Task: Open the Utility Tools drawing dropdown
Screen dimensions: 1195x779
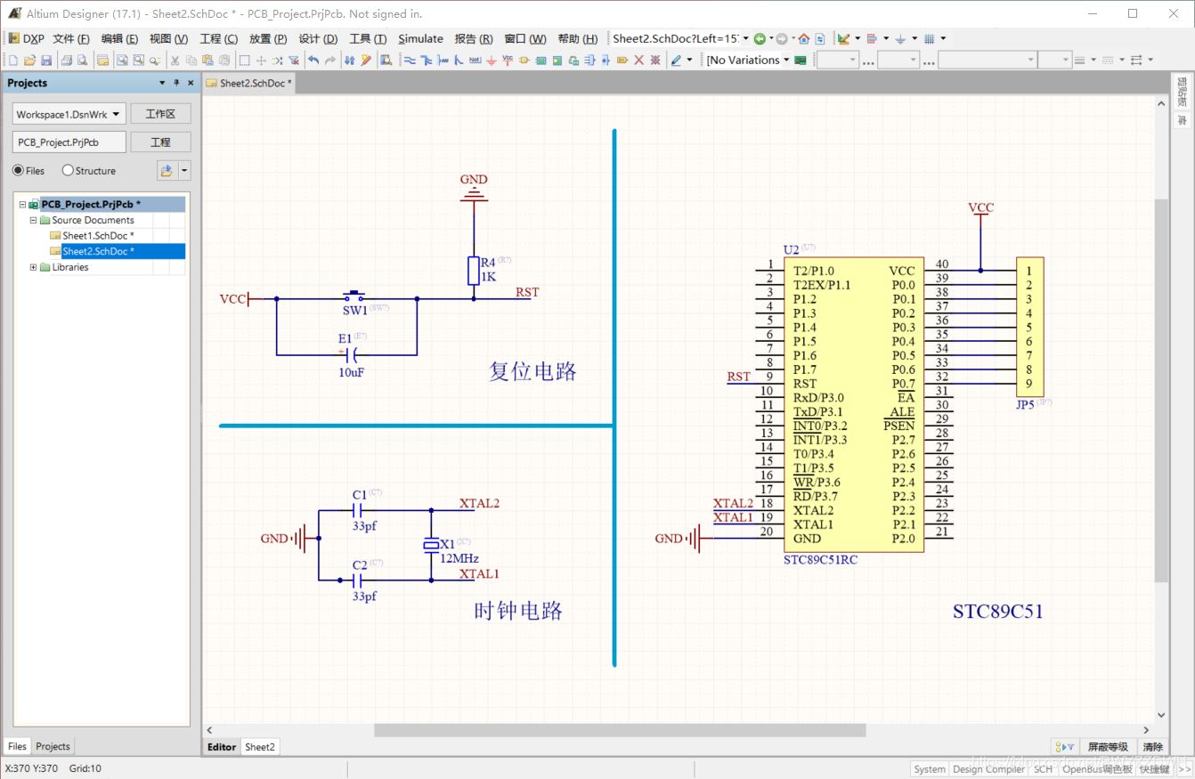Action: 858,38
